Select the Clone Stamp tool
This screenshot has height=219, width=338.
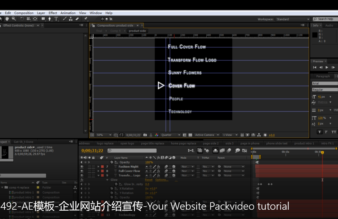tap(71, 19)
